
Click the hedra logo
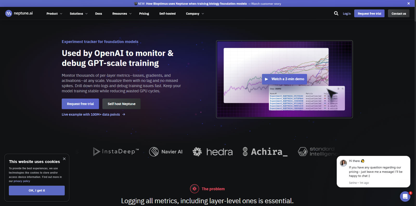point(213,152)
